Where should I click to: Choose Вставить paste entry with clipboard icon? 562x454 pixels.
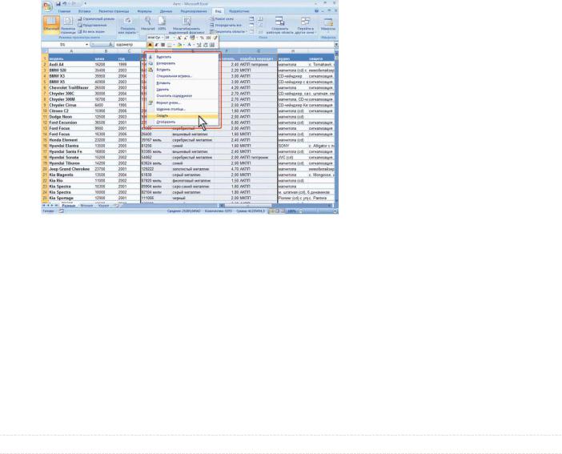[183, 70]
